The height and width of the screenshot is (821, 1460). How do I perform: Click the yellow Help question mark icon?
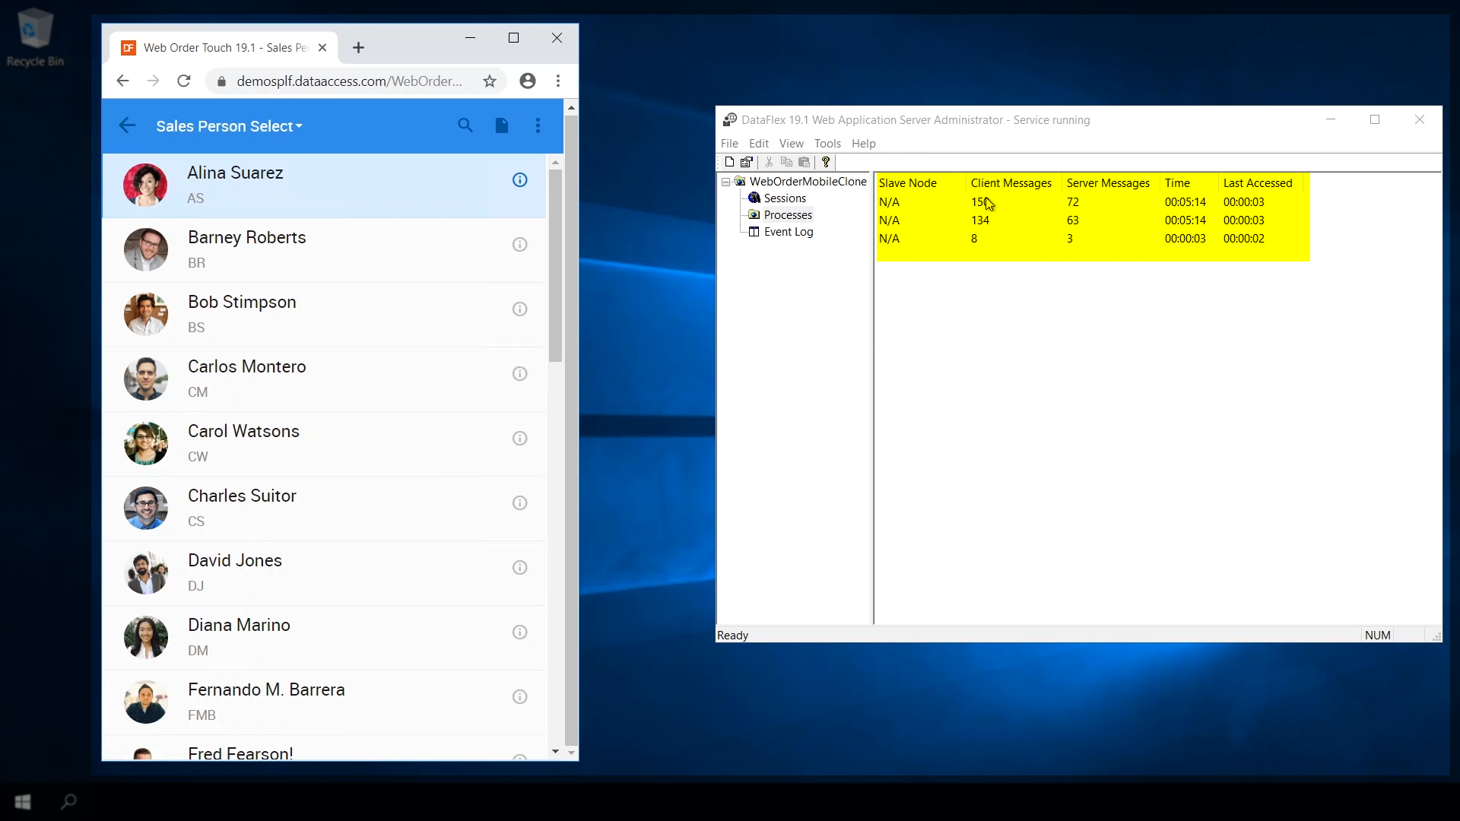[826, 162]
